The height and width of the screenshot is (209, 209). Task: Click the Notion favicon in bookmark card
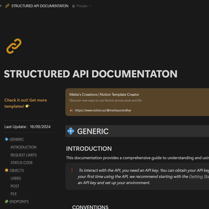coord(71,110)
